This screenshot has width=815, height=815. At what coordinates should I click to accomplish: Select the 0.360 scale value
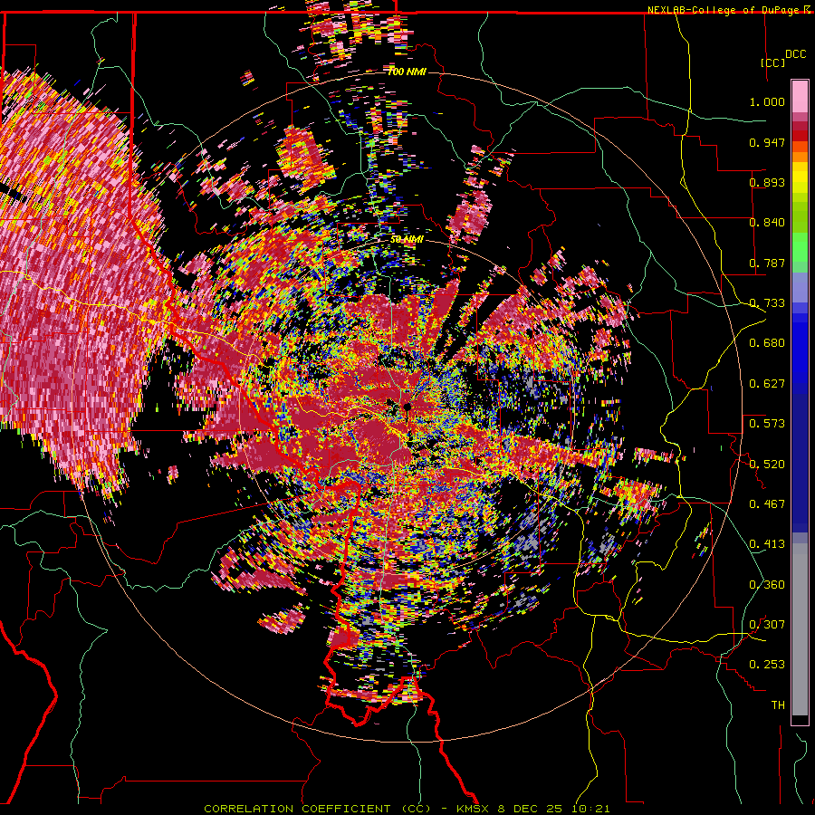(767, 585)
